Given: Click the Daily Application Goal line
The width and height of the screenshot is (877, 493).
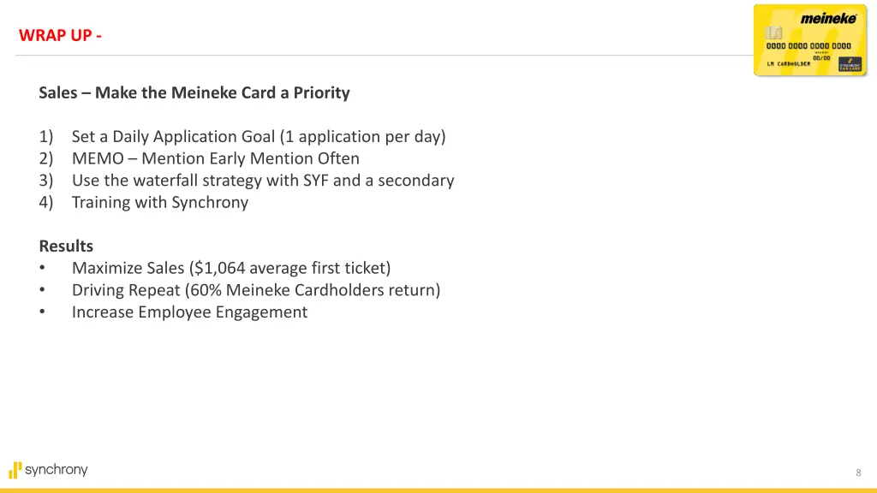Looking at the screenshot, I should tap(242, 136).
